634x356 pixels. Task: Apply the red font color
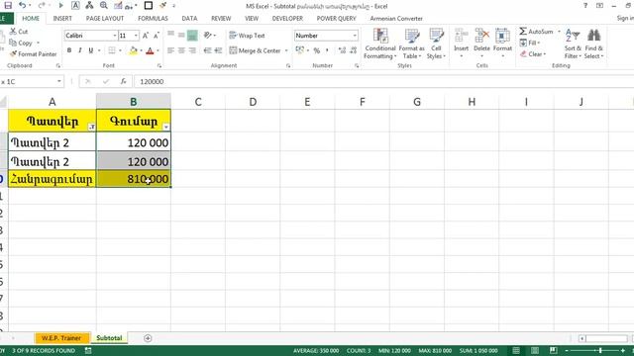150,50
